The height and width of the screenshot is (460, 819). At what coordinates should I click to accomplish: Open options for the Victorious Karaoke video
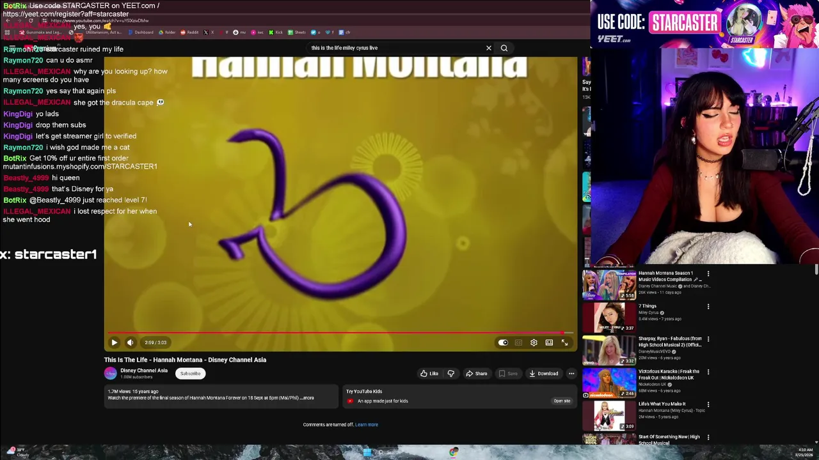point(708,371)
